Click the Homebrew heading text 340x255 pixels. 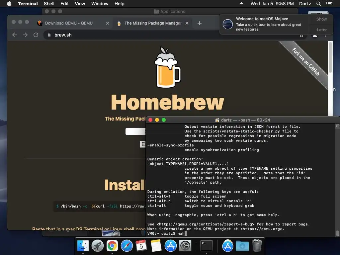click(x=167, y=102)
